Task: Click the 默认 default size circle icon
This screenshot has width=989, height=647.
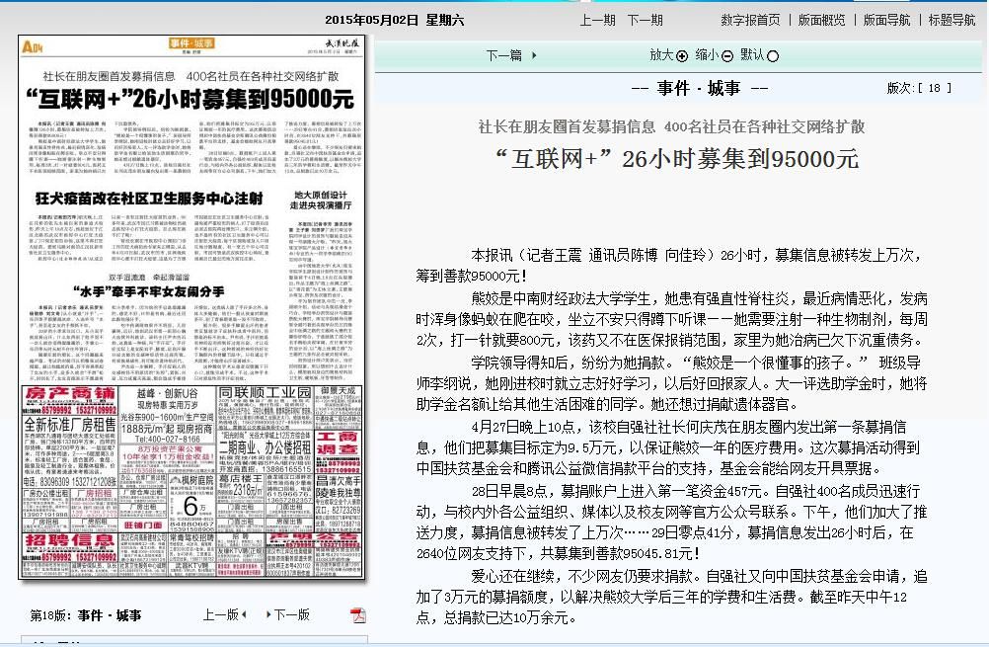Action: 773,56
